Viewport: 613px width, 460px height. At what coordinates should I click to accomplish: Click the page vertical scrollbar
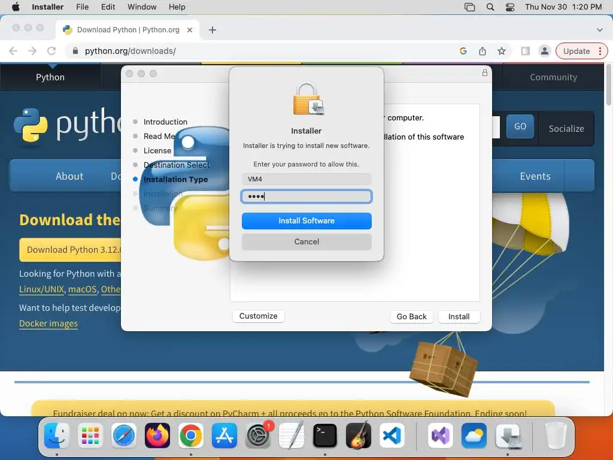pyautogui.click(x=608, y=84)
